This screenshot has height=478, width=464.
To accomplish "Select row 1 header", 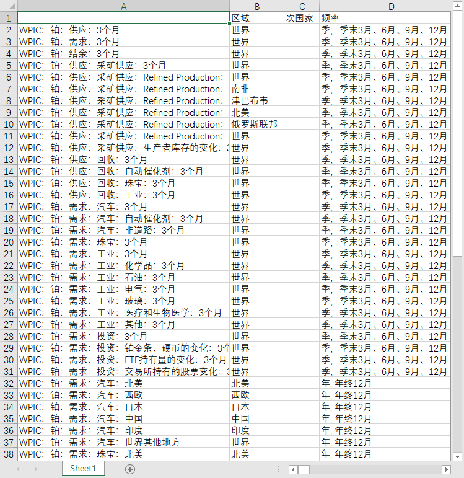I will pos(9,18).
